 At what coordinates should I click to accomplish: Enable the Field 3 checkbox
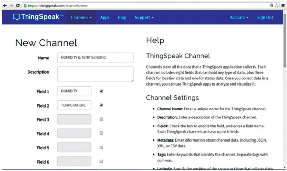(101, 119)
